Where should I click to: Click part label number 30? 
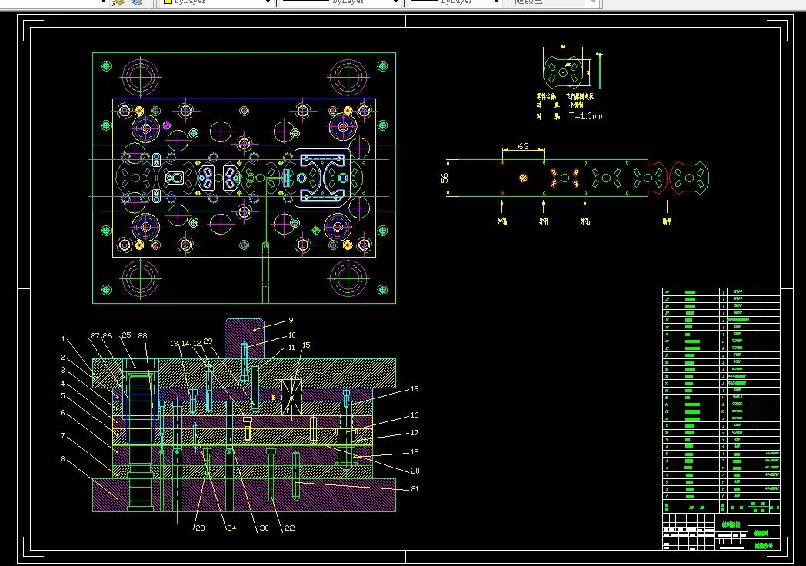(x=264, y=528)
